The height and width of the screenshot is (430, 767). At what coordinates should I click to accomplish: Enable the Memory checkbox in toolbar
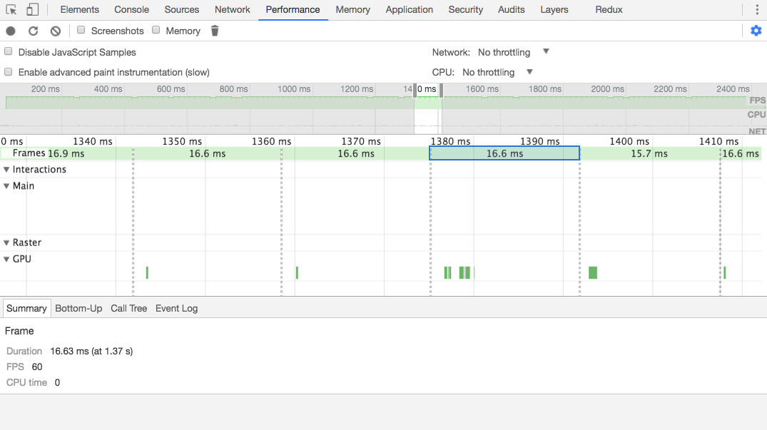point(156,30)
